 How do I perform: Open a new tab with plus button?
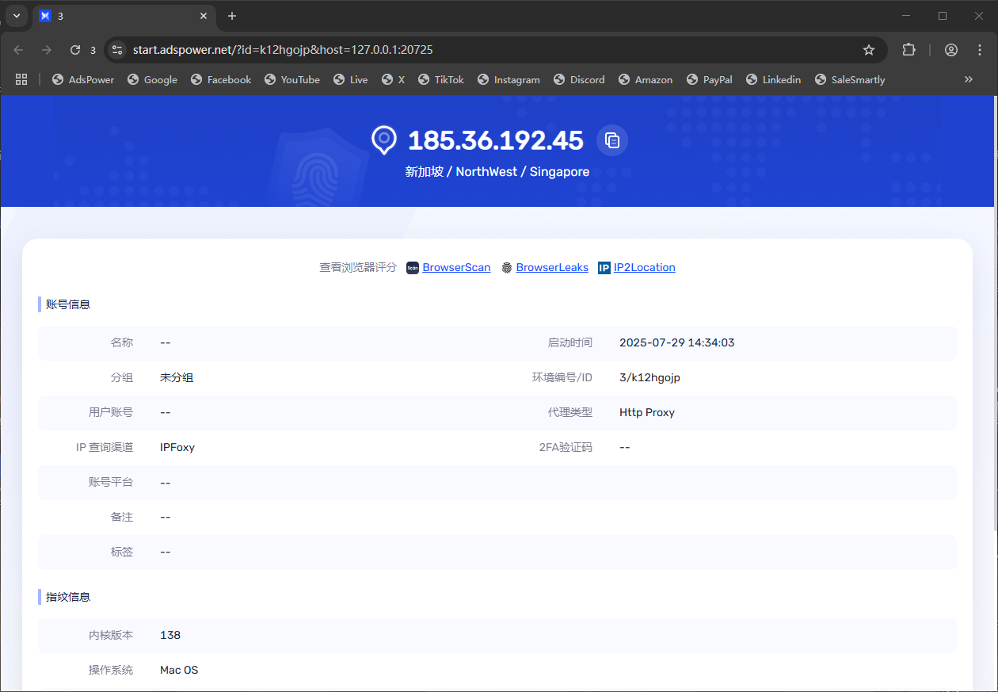(x=232, y=16)
